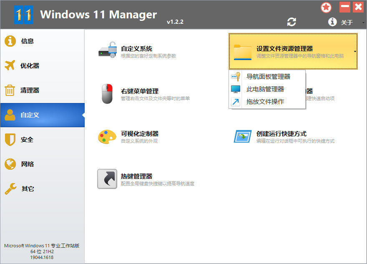The height and width of the screenshot is (264, 367).
Task: Click the locked drive system icon
Action: click(x=108, y=50)
